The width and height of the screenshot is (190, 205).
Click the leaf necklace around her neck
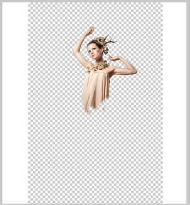click(x=98, y=67)
